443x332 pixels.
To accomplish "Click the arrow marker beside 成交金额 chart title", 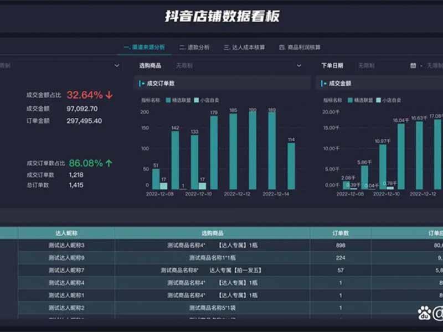I will pos(323,84).
